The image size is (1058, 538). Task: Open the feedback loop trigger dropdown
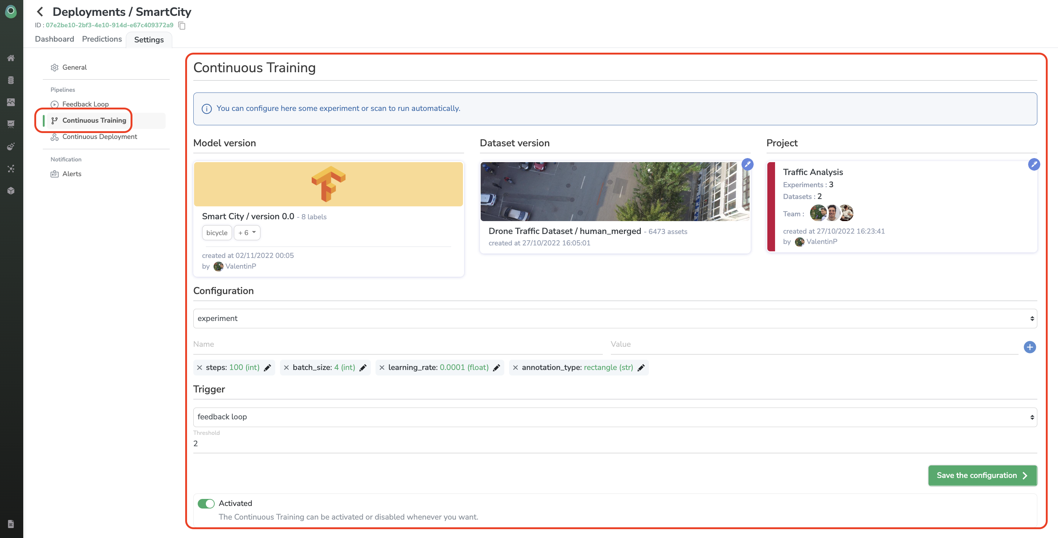[x=615, y=417]
